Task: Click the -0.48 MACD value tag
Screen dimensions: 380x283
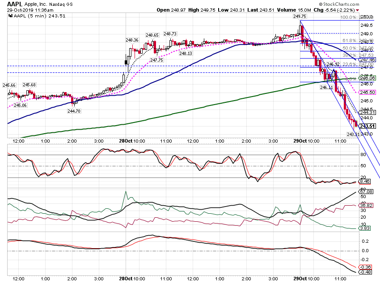Action: (365, 272)
